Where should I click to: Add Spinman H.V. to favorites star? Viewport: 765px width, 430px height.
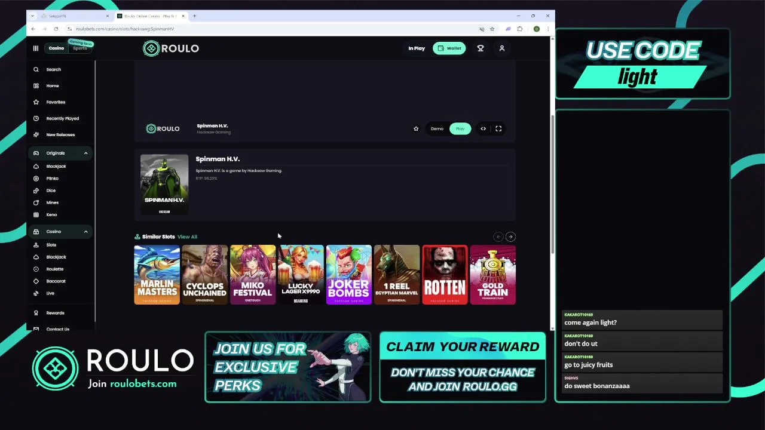416,128
